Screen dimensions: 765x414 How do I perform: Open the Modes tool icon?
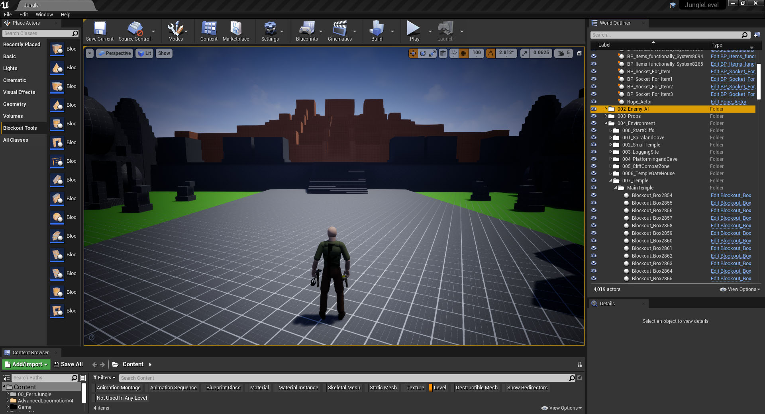click(175, 29)
